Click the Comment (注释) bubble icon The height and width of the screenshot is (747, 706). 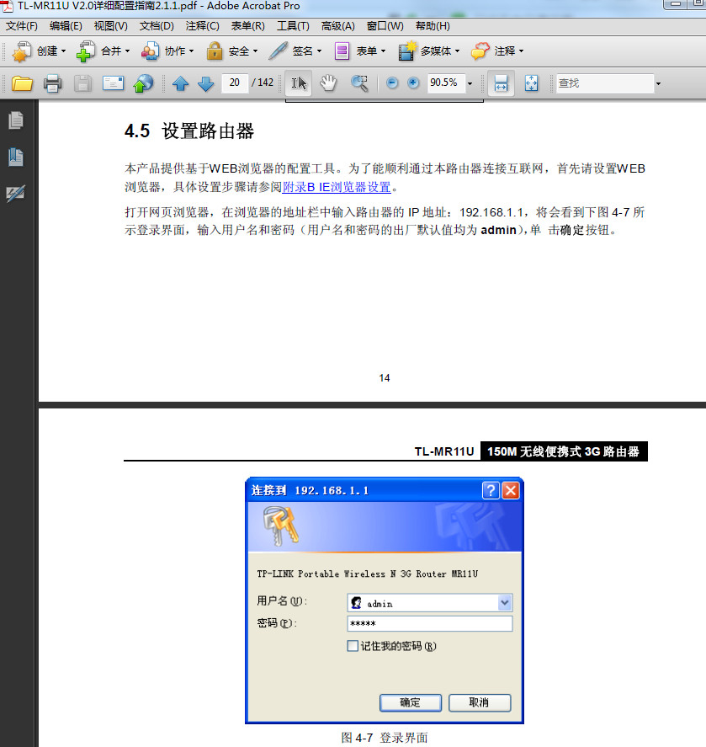[x=480, y=51]
